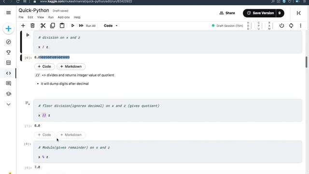This screenshot has height=174, width=309.
Task: Click the Share button
Action: [x=227, y=13]
